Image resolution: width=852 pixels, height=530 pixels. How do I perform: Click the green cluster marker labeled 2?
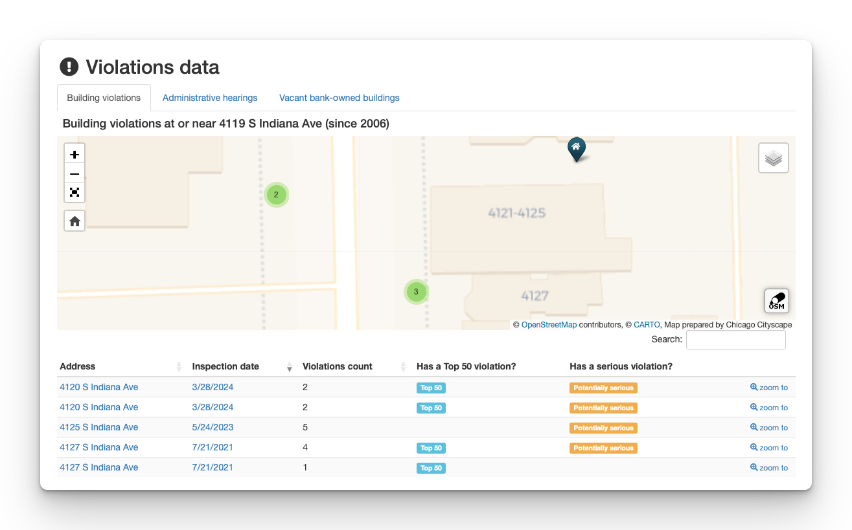276,195
